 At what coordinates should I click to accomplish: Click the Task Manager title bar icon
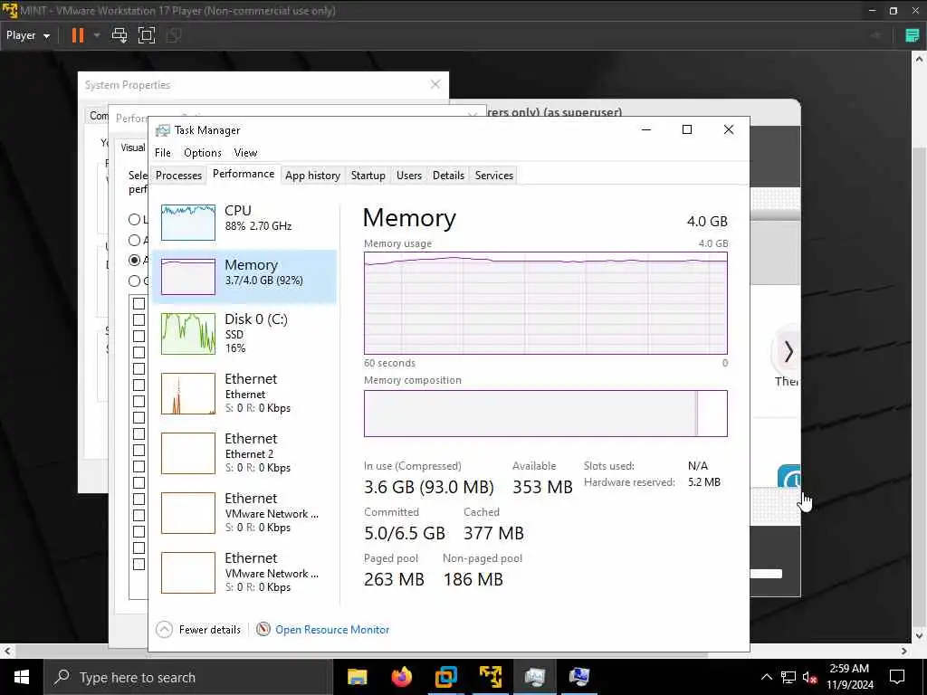pyautogui.click(x=162, y=130)
